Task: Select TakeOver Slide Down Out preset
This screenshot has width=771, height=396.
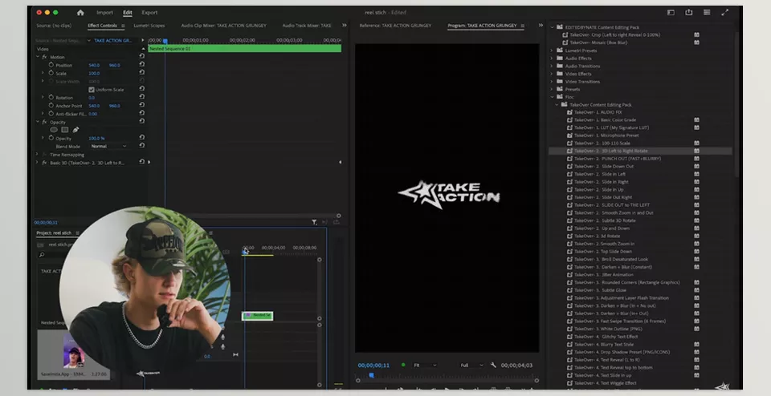Action: tap(604, 167)
